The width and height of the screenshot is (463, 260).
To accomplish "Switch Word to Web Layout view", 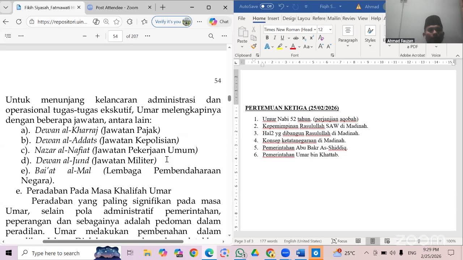I will click(387, 241).
